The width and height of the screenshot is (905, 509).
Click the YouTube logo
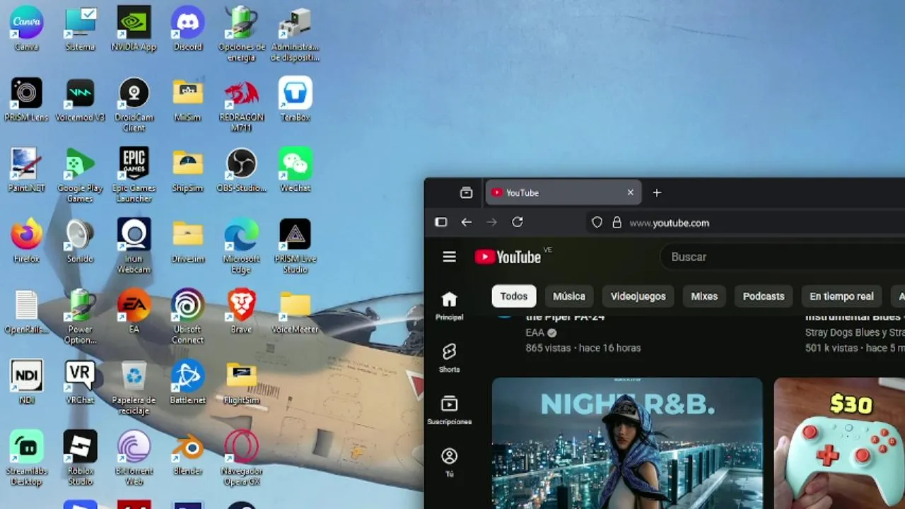[508, 257]
